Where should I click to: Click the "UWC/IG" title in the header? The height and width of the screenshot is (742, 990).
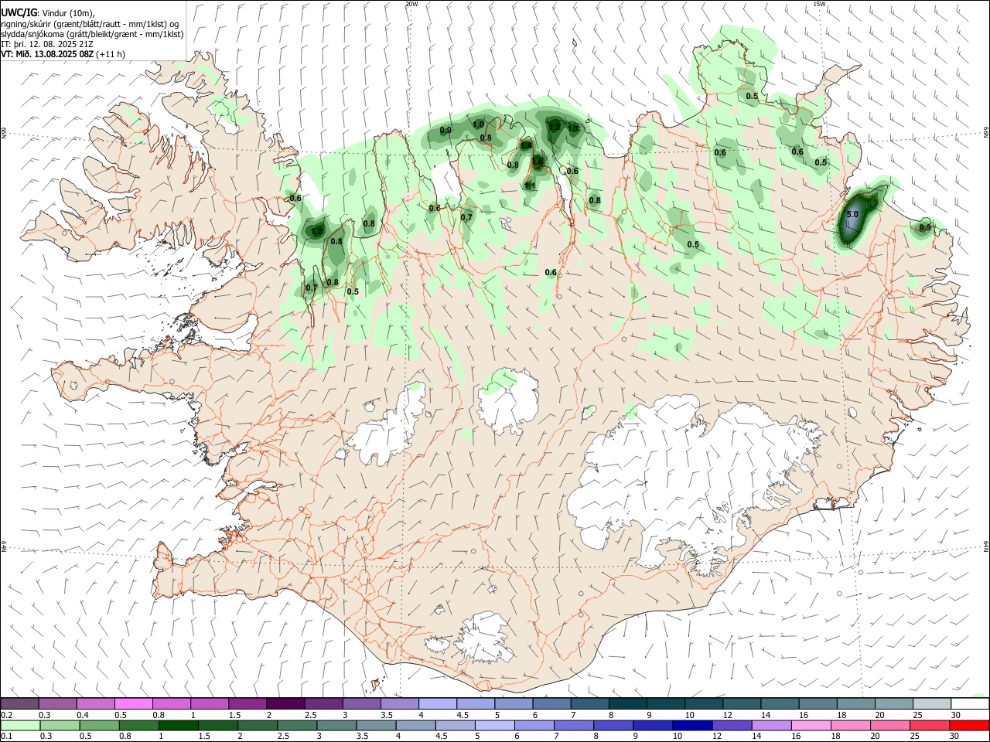click(x=18, y=13)
